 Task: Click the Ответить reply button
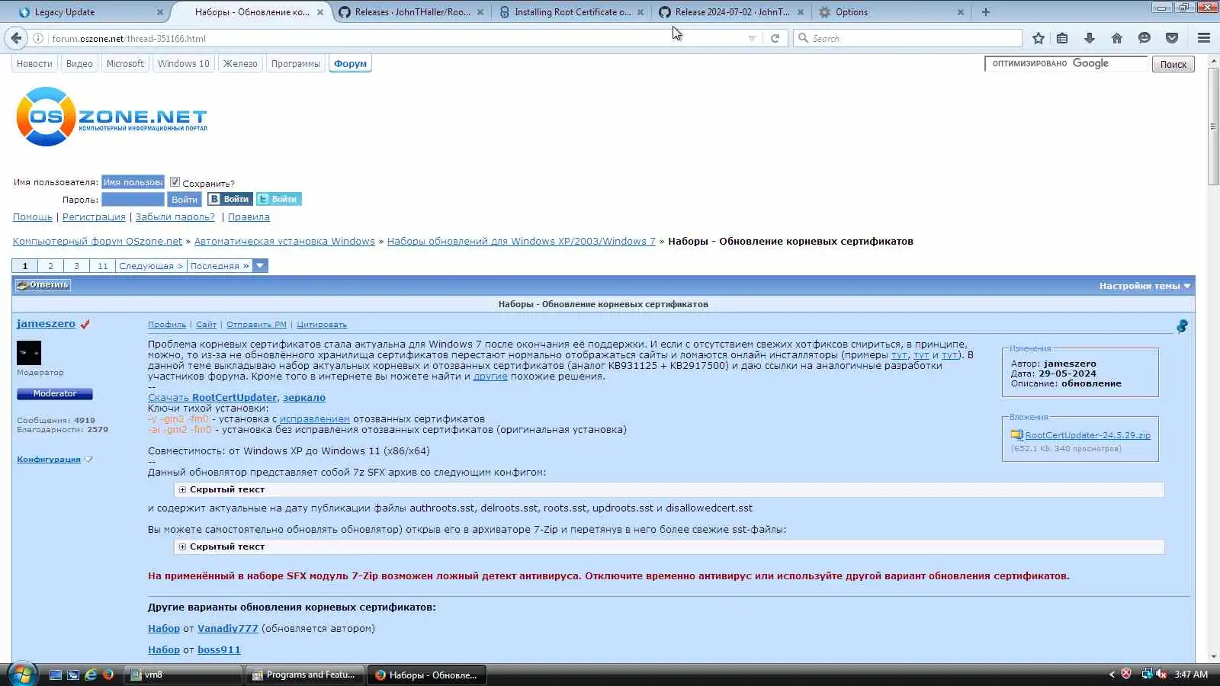point(43,285)
